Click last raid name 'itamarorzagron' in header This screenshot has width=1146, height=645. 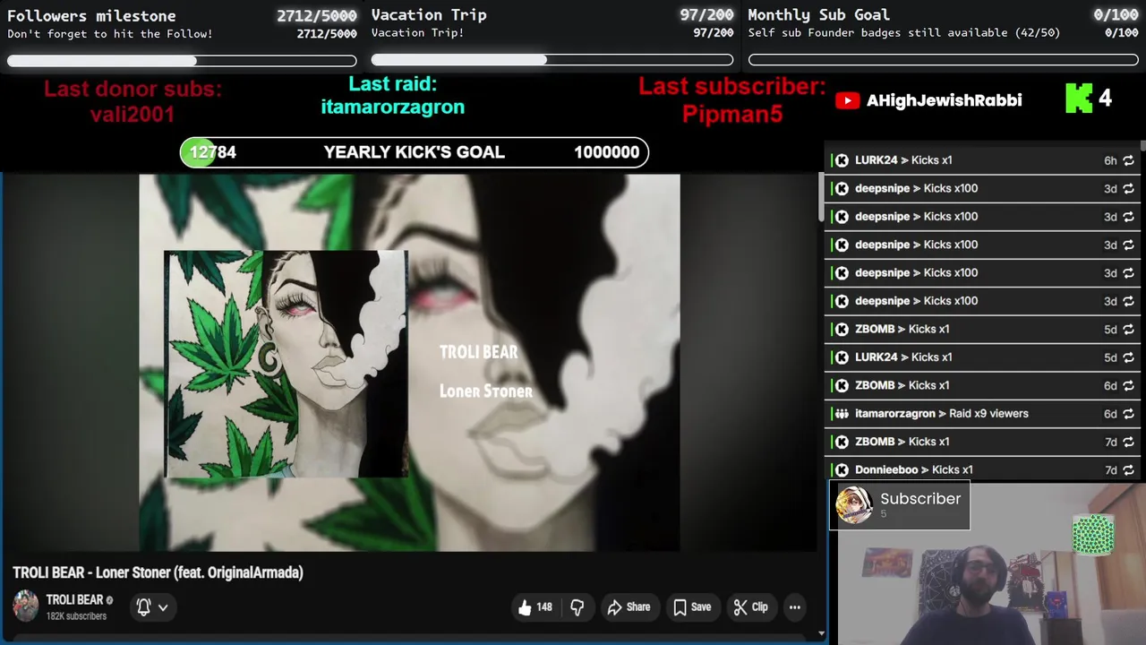click(393, 107)
